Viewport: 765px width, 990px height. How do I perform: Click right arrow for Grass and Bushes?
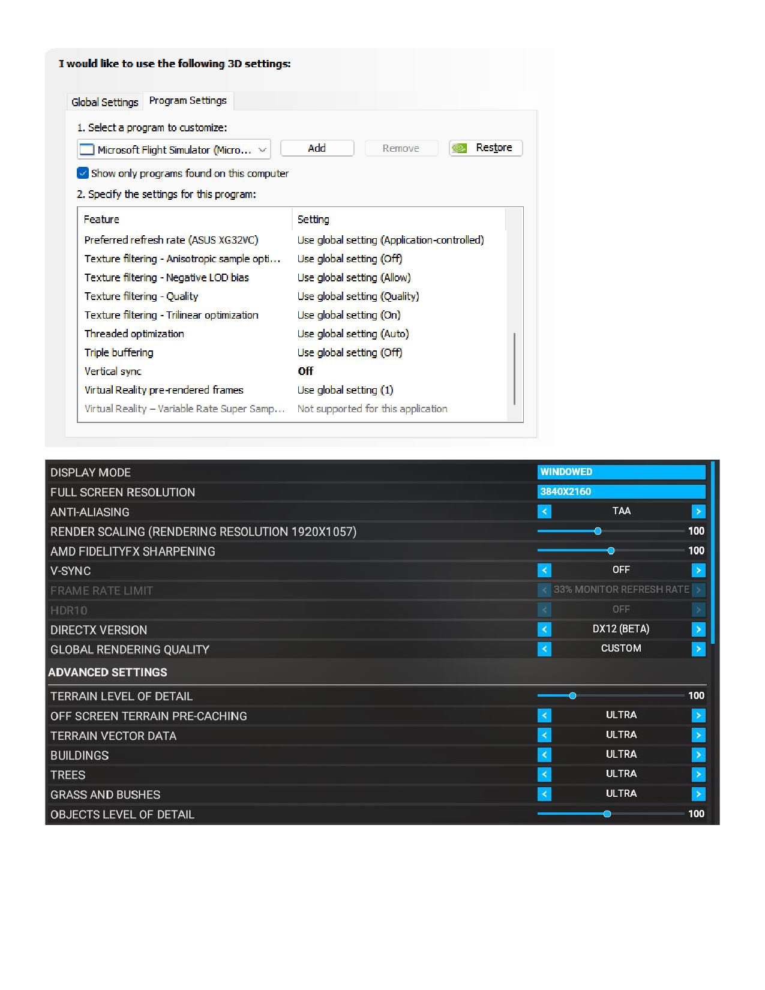point(698,794)
